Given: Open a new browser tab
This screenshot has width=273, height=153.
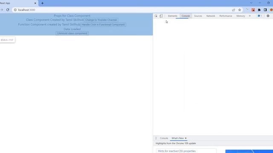Looking at the screenshot, I should pyautogui.click(x=42, y=3).
